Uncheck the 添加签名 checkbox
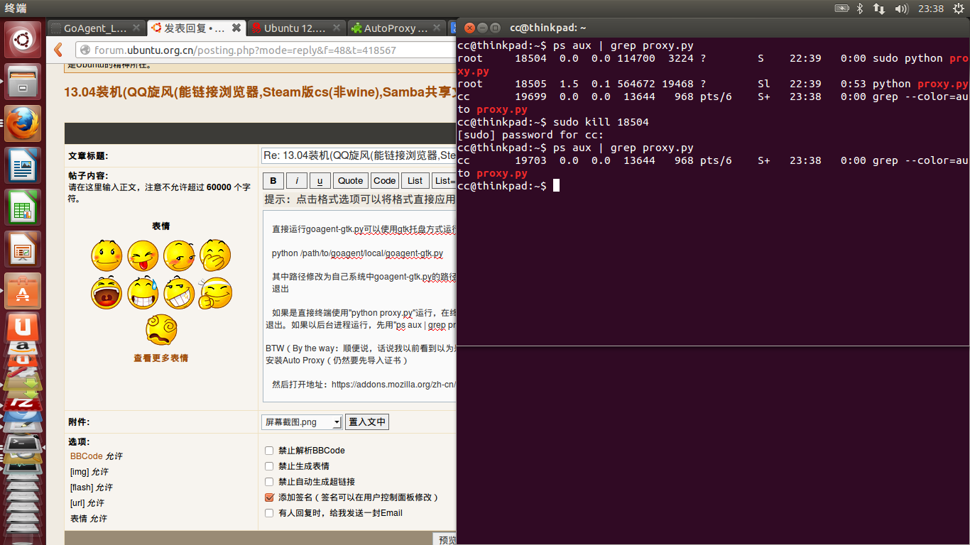 [269, 497]
